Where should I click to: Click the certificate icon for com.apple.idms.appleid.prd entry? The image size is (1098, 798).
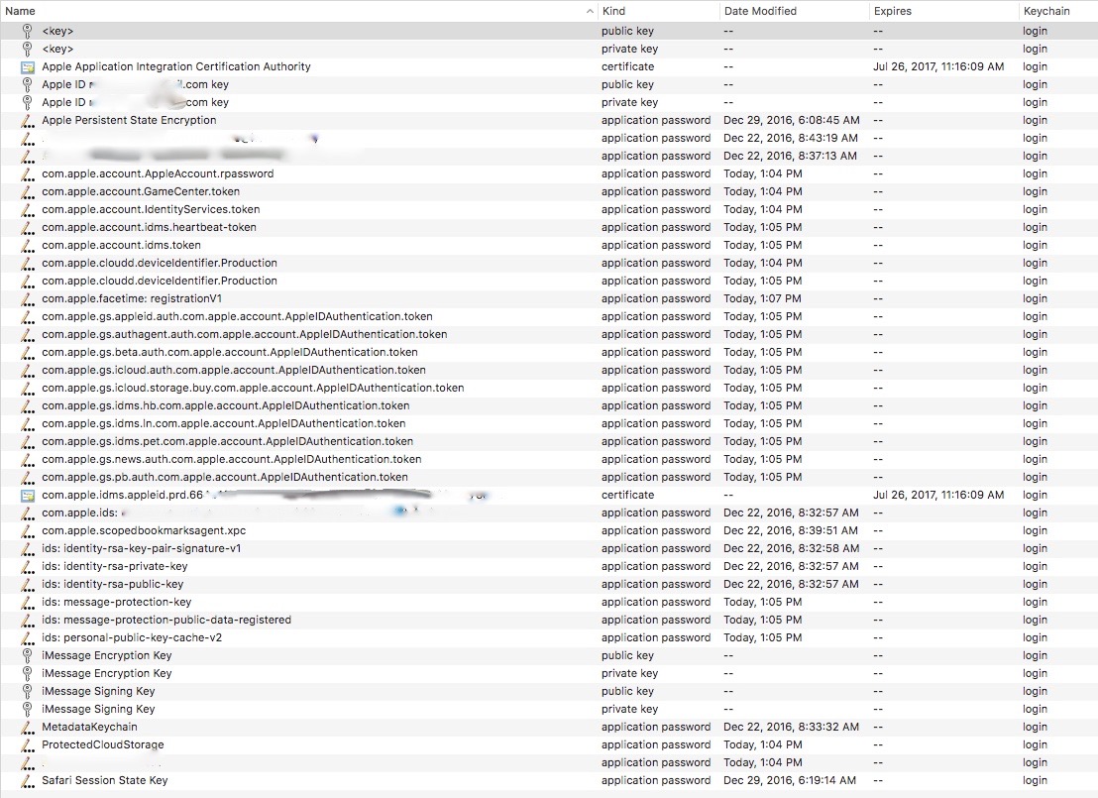[x=28, y=496]
